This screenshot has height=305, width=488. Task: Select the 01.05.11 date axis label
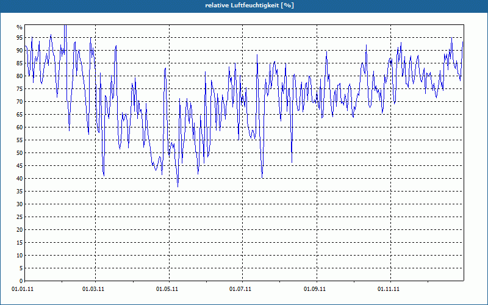167,289
